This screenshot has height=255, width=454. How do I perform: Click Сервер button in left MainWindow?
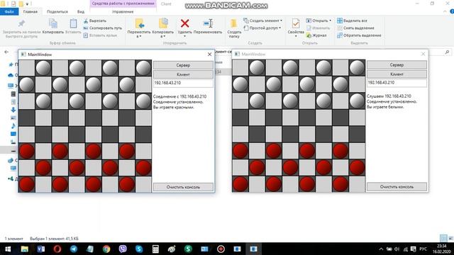pyautogui.click(x=183, y=65)
